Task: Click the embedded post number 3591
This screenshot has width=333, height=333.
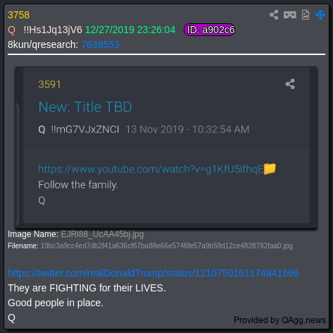Action: pyautogui.click(x=49, y=85)
